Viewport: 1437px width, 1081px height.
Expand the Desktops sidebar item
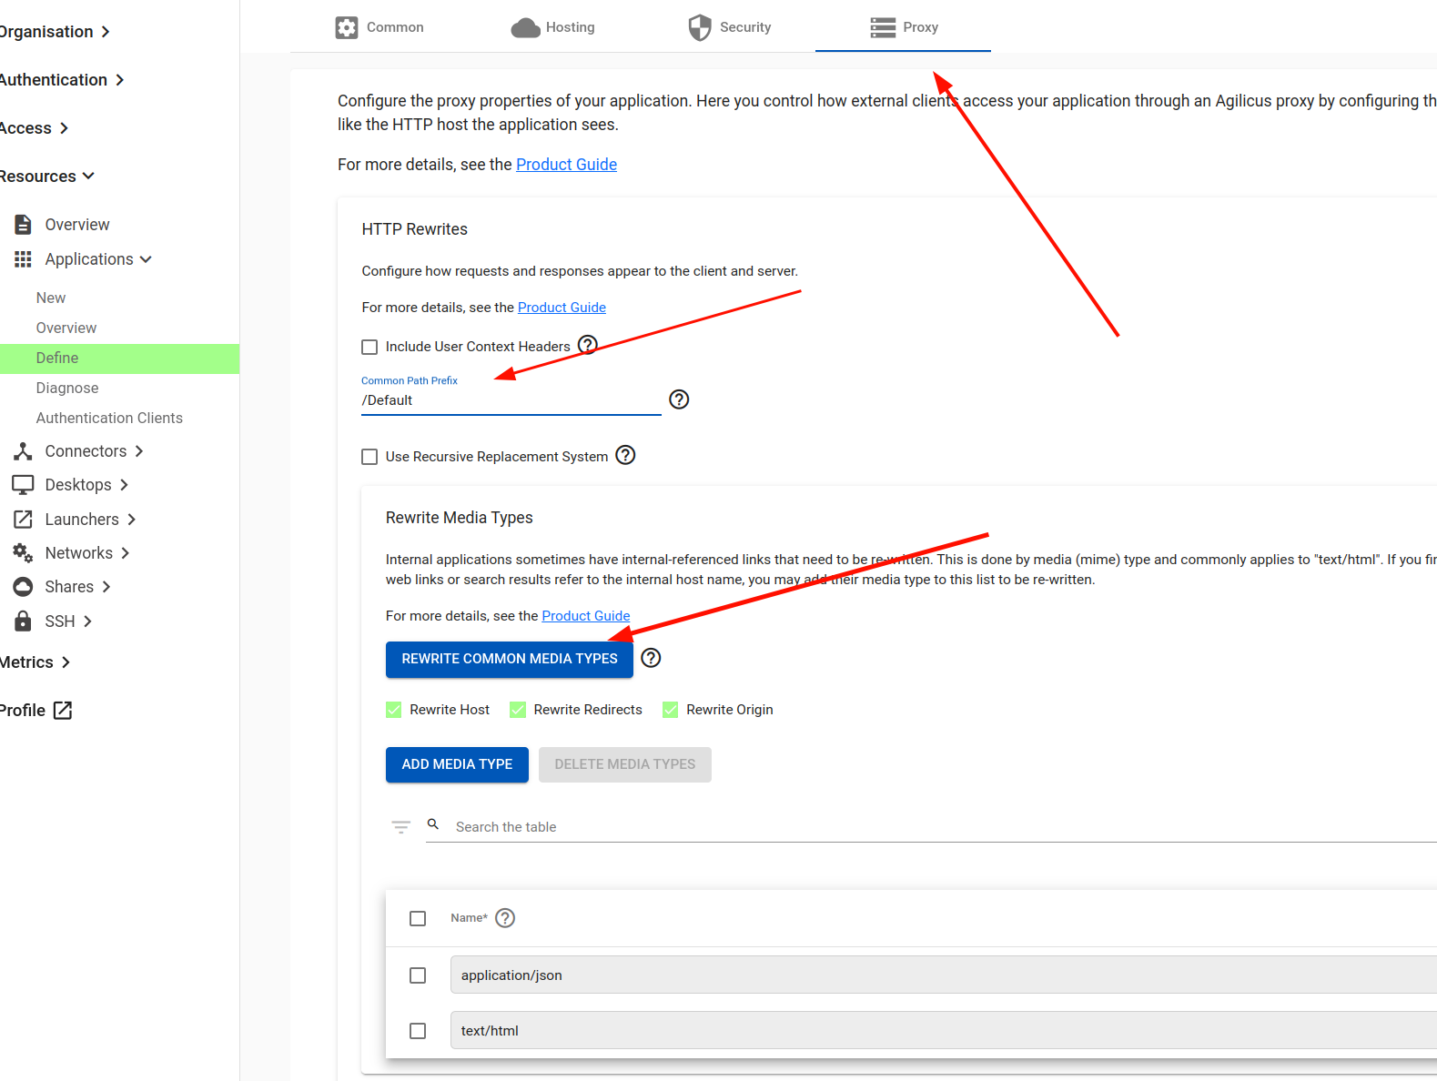(x=124, y=485)
